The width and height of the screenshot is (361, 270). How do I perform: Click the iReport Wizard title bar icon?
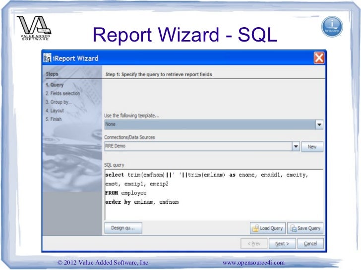pyautogui.click(x=47, y=58)
